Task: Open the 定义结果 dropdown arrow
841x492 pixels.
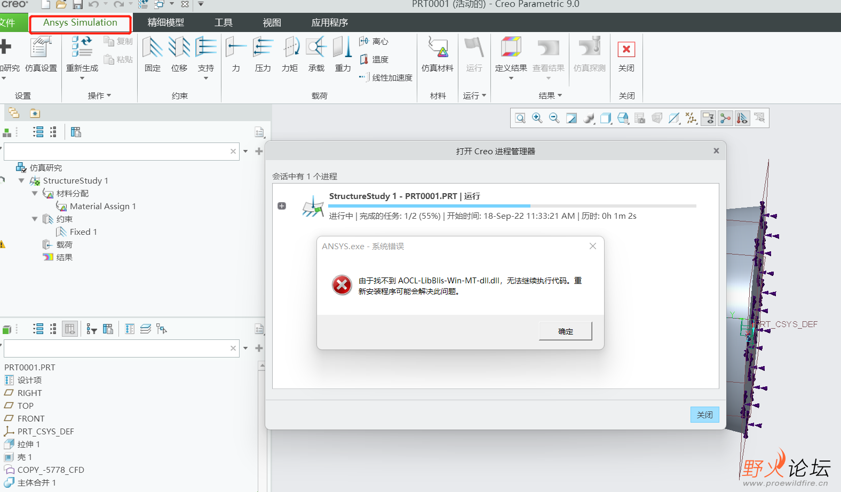Action: 511,78
